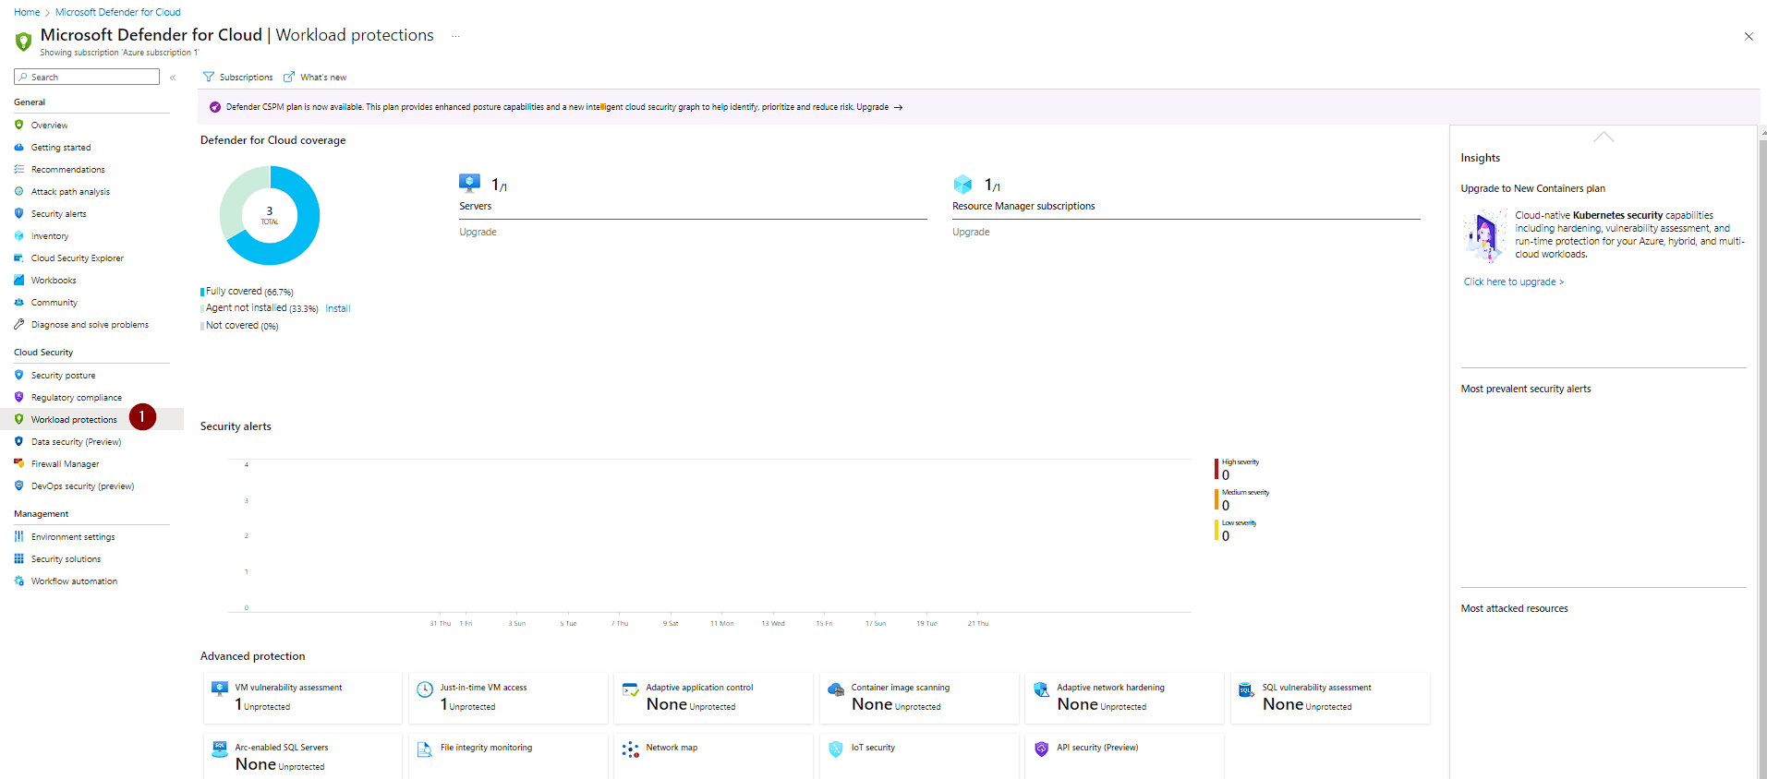Click Install link for agent not installed
This screenshot has width=1767, height=779.
337,308
